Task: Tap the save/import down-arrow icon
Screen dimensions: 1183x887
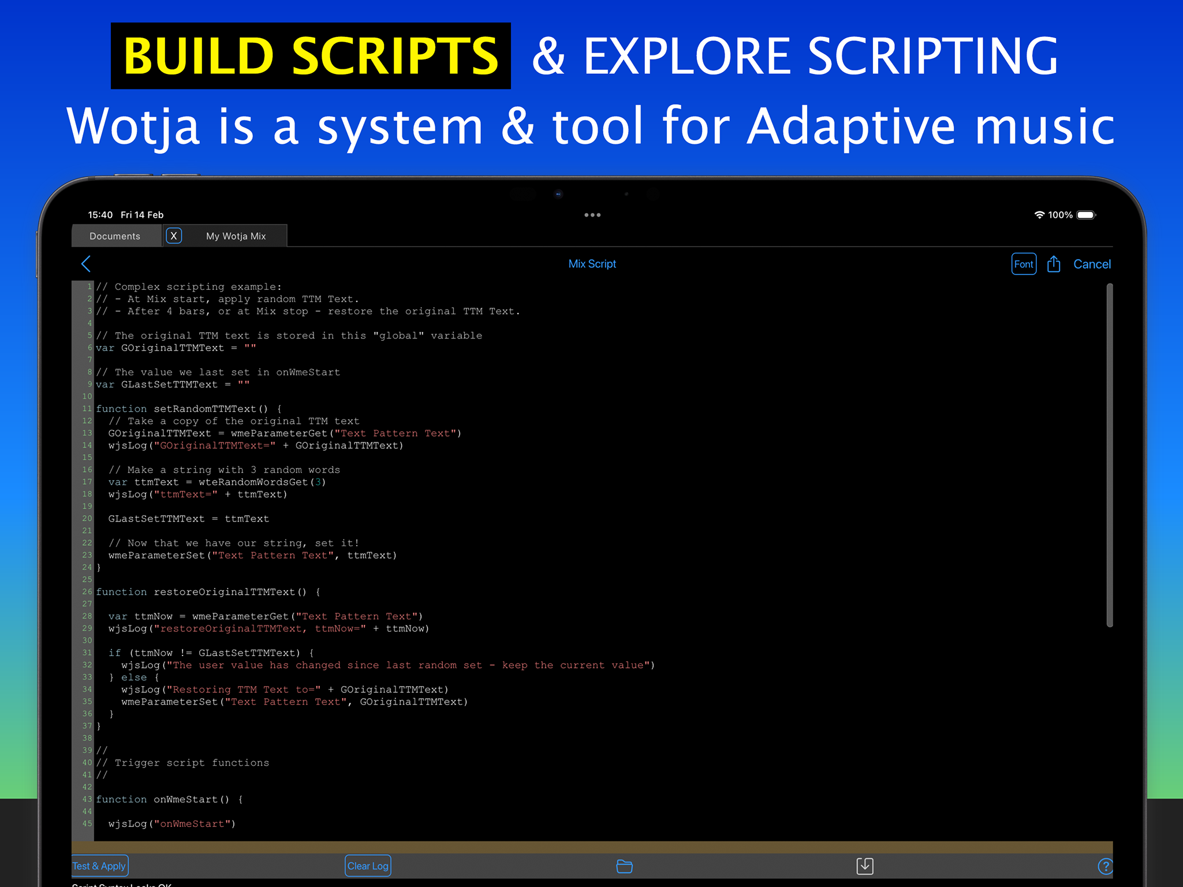Action: coord(864,866)
